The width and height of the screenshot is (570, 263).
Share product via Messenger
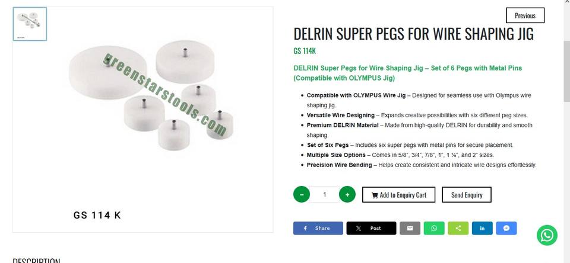click(x=506, y=228)
